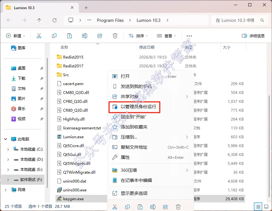Screen dimensions: 272x211
Task: Switch to details list view icon
Action: 258,207
